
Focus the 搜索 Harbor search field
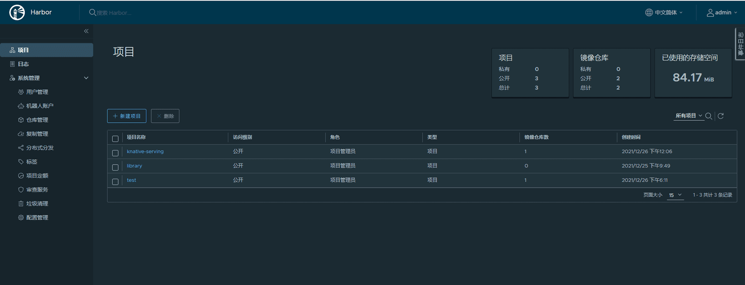tap(114, 13)
